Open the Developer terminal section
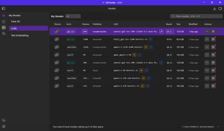 click(4, 22)
